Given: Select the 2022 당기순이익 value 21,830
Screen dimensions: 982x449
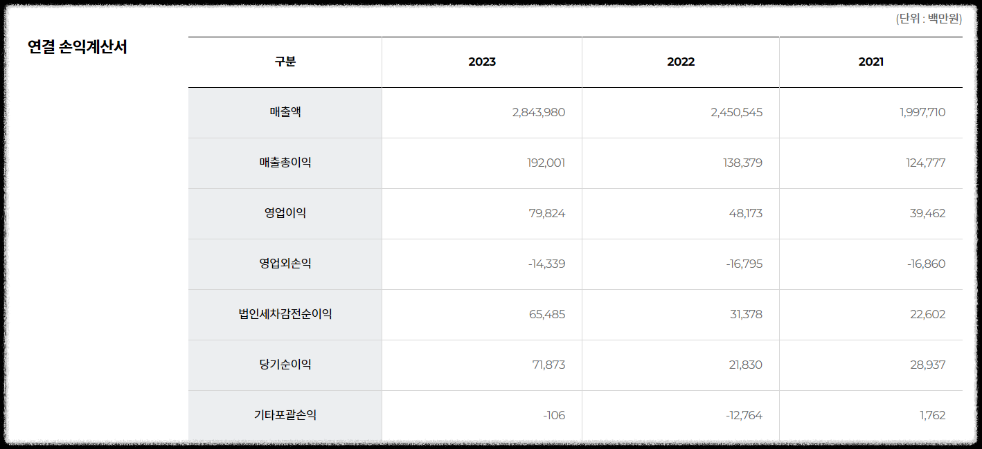Looking at the screenshot, I should (746, 365).
